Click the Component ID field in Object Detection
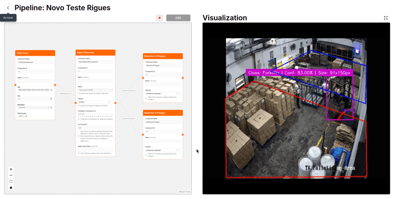The image size is (393, 199). 95,71
